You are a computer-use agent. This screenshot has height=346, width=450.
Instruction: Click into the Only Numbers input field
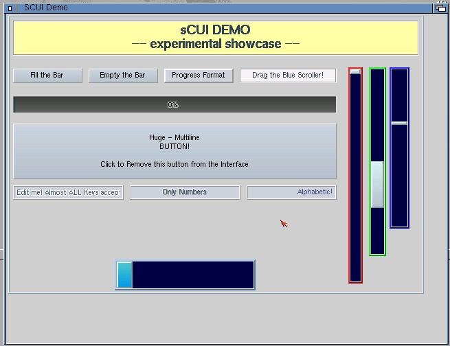pyautogui.click(x=185, y=192)
